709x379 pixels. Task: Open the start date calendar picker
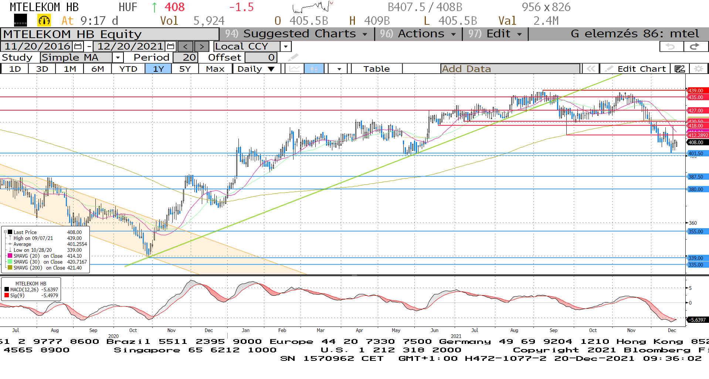coord(78,46)
